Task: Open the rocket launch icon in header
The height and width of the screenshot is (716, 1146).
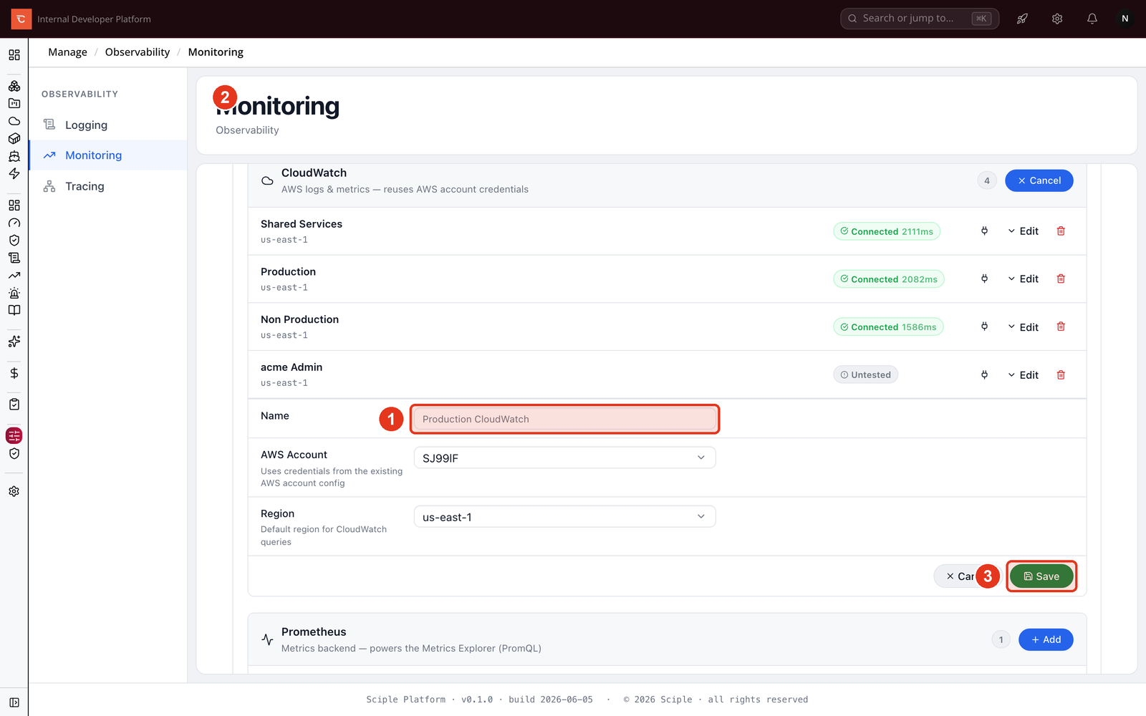Action: [x=1022, y=19]
